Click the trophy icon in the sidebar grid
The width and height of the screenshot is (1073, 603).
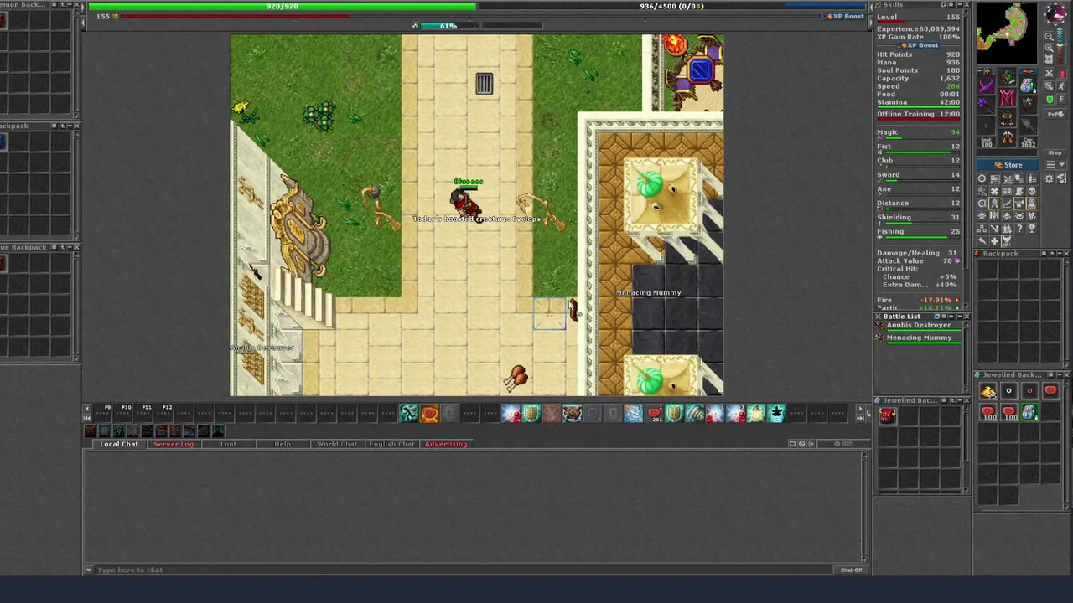(x=1033, y=229)
